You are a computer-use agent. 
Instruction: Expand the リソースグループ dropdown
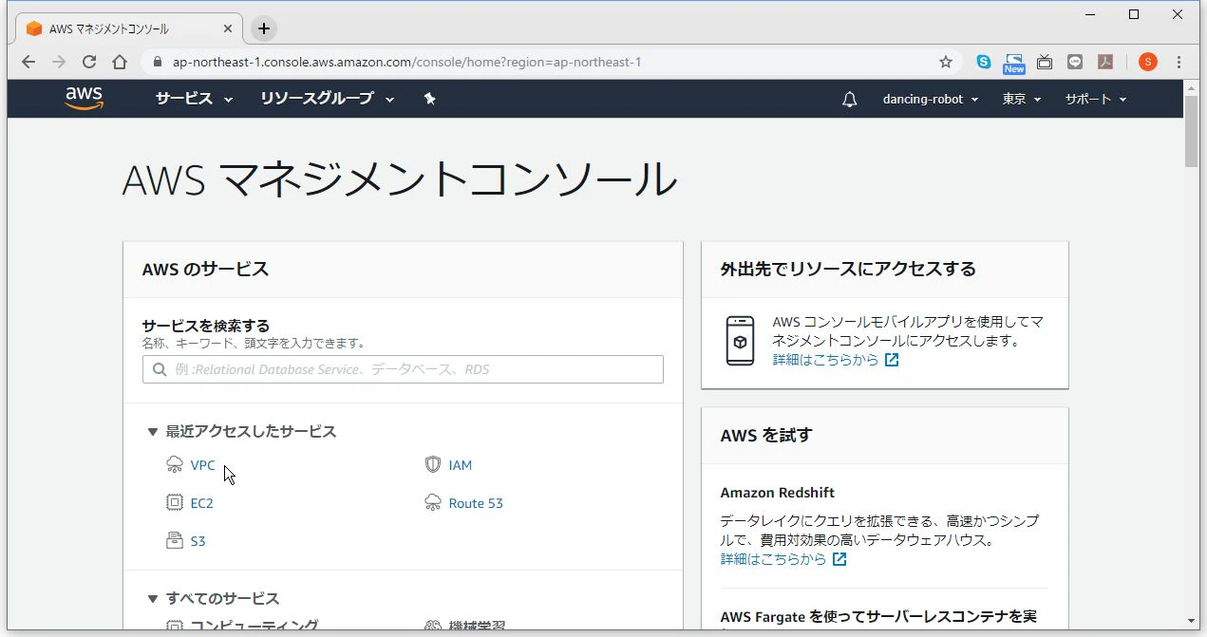pyautogui.click(x=330, y=99)
